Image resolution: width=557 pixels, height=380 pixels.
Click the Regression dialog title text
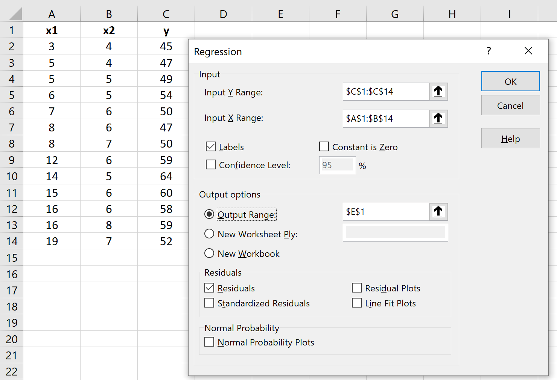[x=218, y=52]
